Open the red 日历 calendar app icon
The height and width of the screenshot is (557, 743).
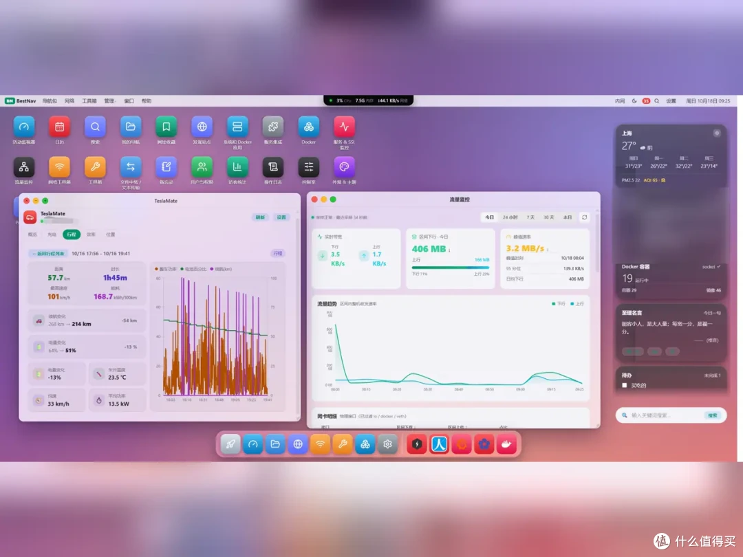(59, 127)
